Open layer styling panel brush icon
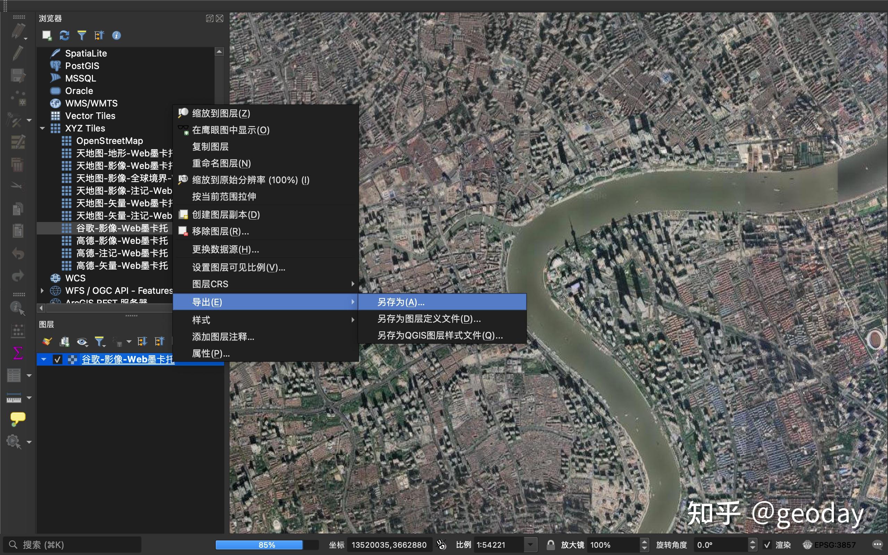 (46, 342)
